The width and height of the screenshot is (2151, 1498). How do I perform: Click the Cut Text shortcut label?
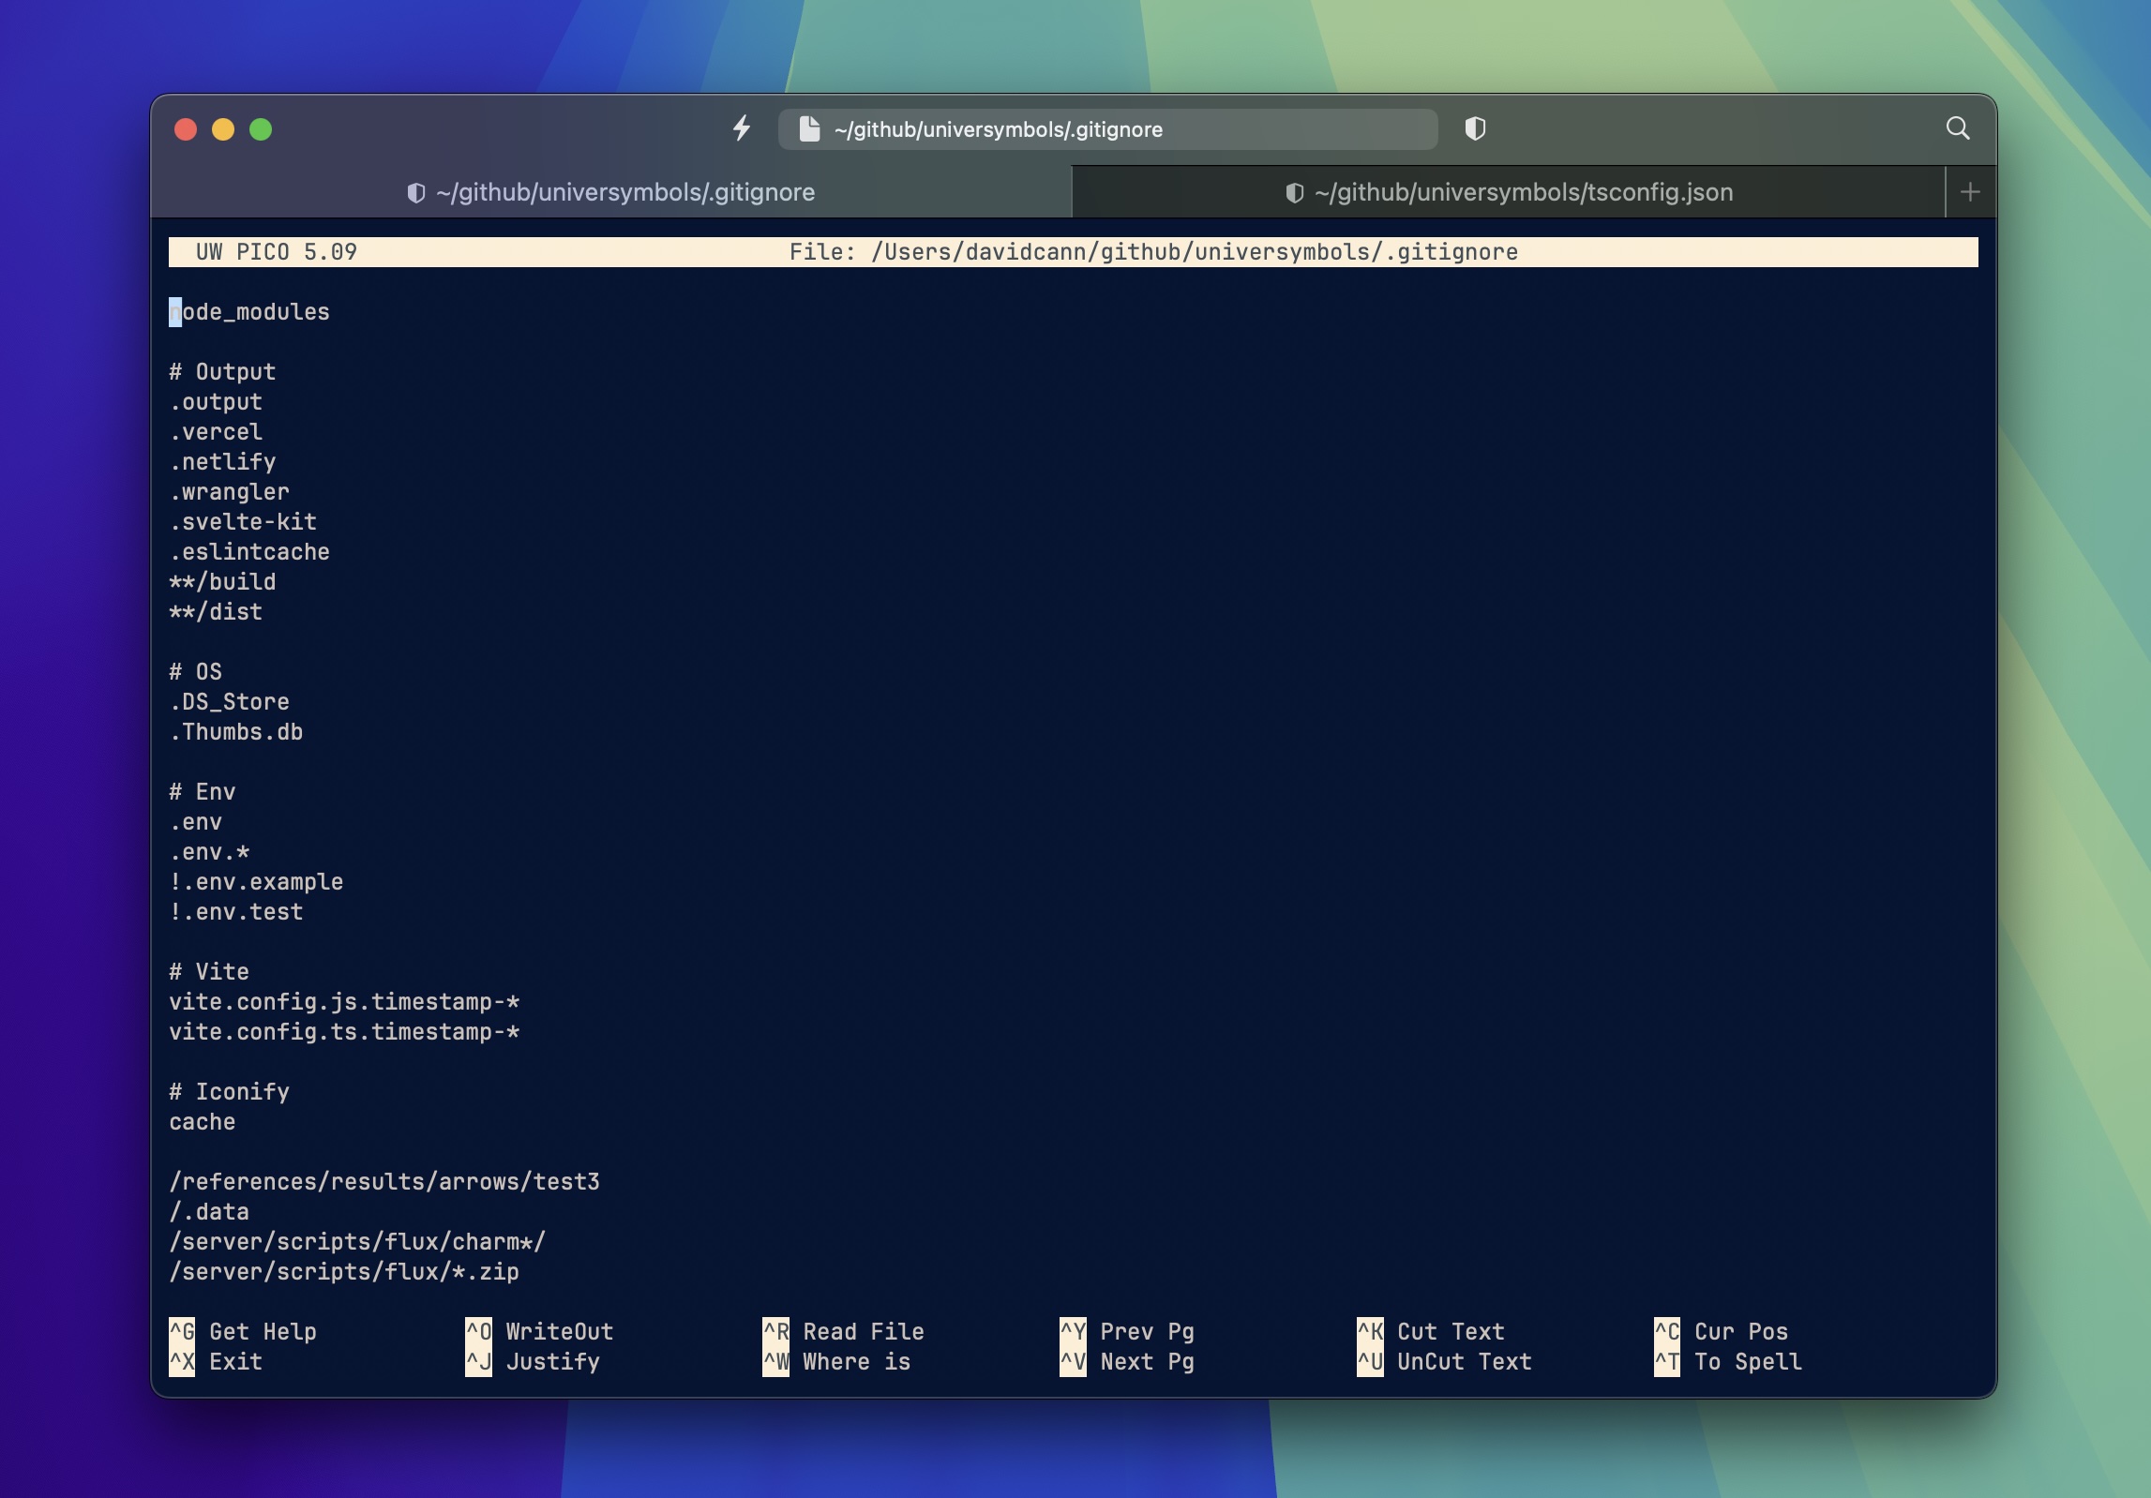tap(1450, 1331)
